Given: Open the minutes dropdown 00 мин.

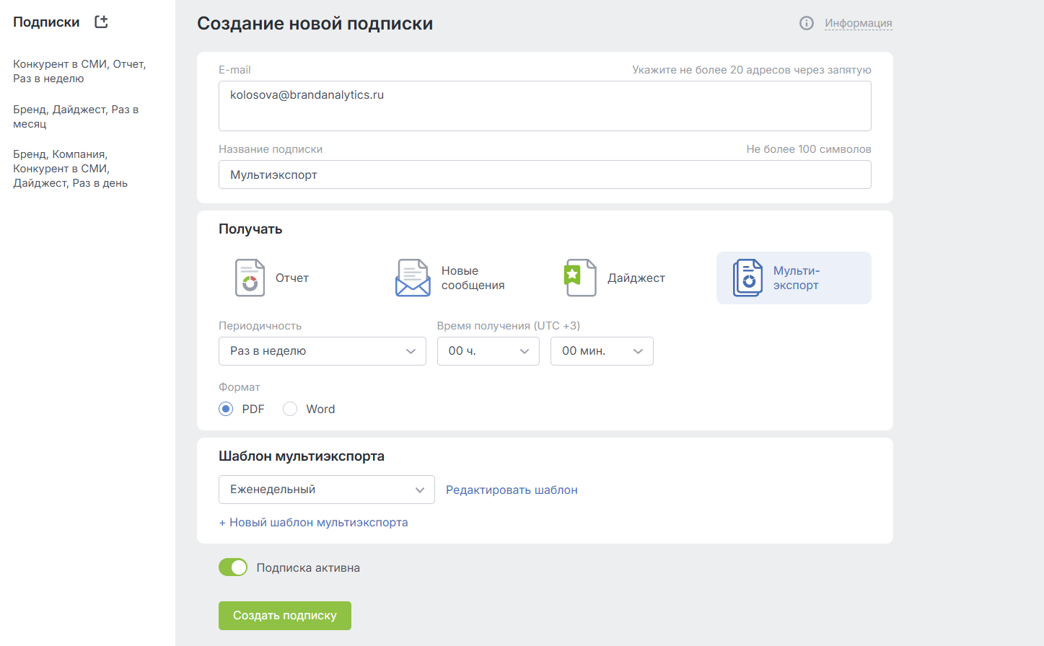Looking at the screenshot, I should tap(602, 351).
